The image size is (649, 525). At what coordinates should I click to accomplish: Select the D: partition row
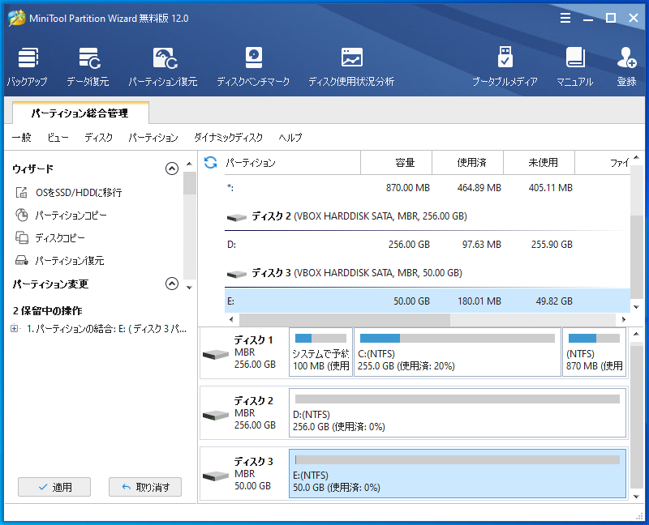click(x=428, y=244)
